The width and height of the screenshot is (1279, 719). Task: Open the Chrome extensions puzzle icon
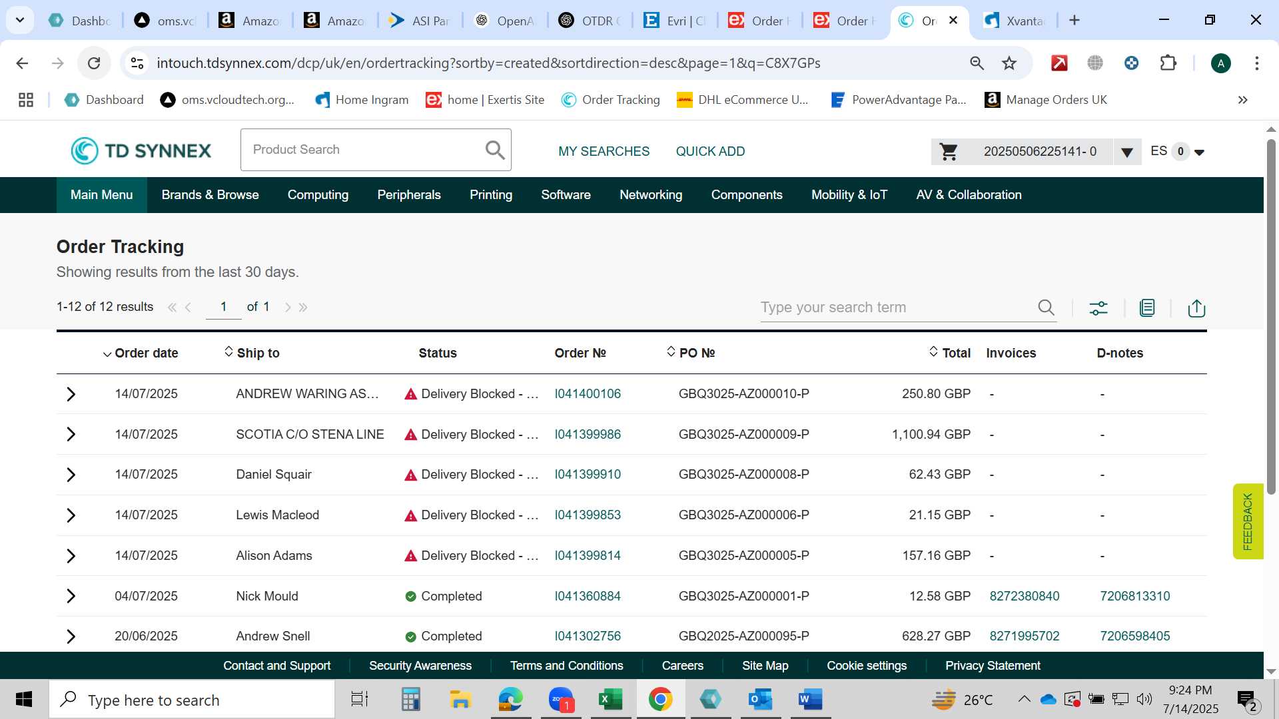[x=1168, y=63]
